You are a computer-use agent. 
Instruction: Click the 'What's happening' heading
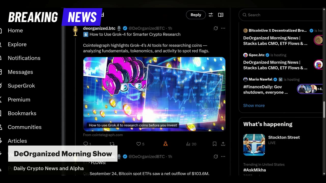click(268, 124)
